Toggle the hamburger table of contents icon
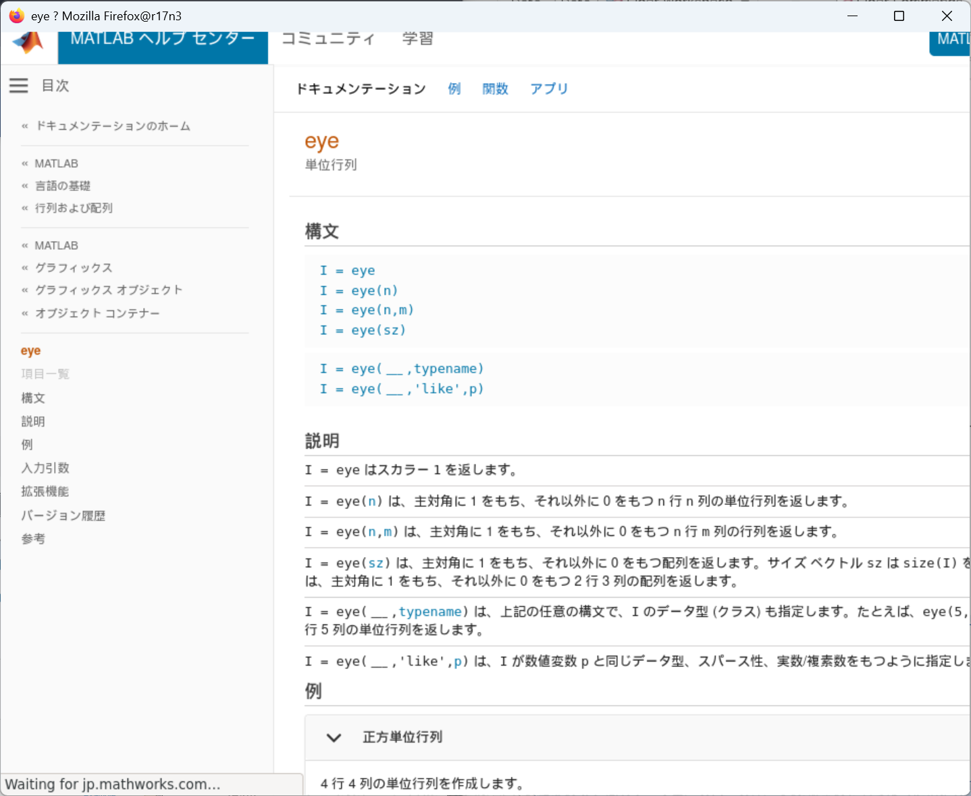Screen dimensions: 971x796 coord(19,86)
